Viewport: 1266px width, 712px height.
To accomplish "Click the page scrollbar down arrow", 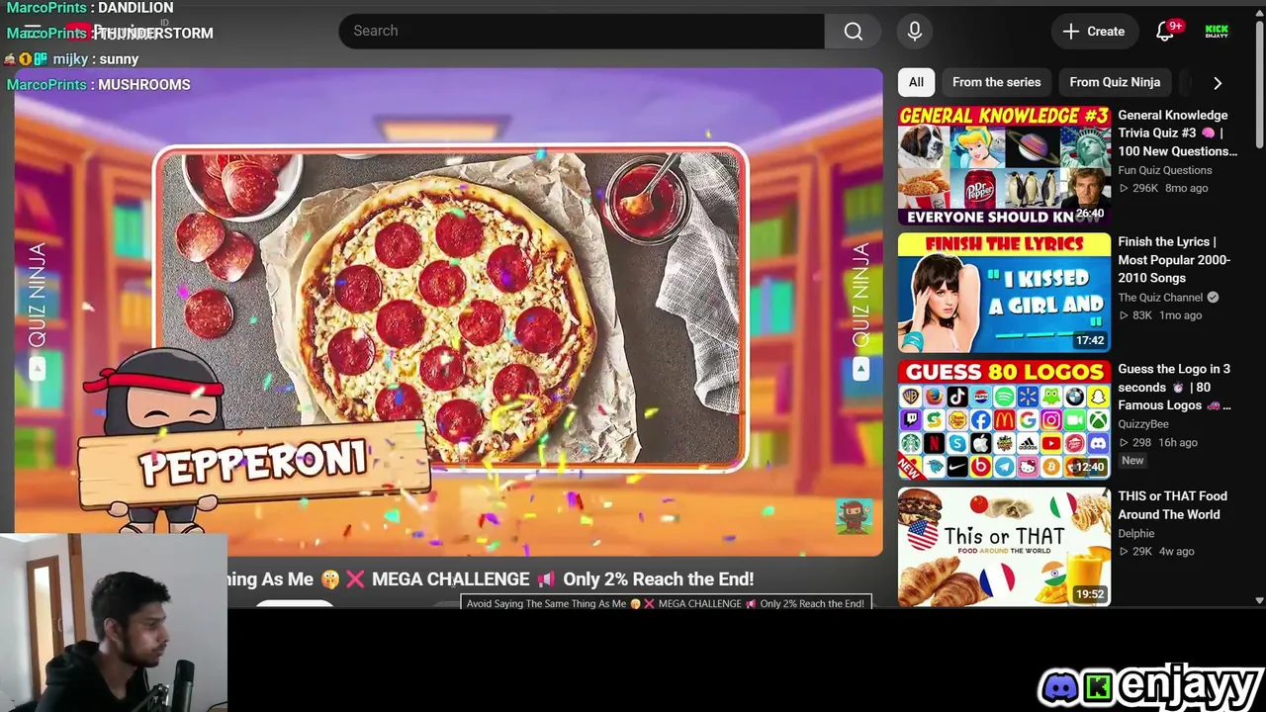I will 1259,599.
